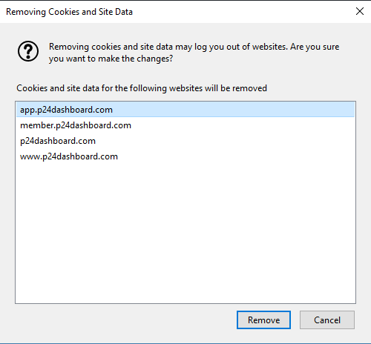Cancel the cookie removal dialog

(x=327, y=320)
